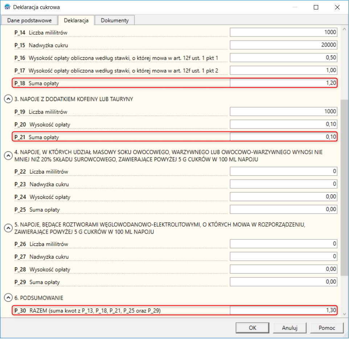The image size is (349, 339).
Task: Switch to the Dane podstawowe tab
Action: [29, 20]
